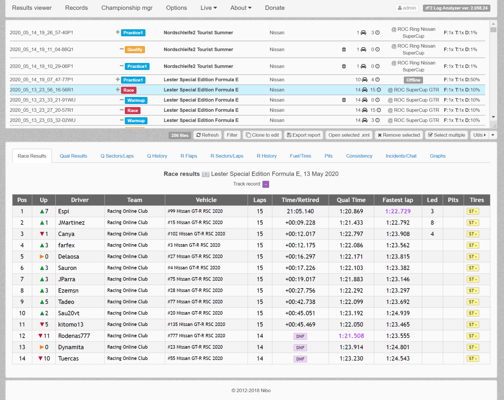This screenshot has width=504, height=400.
Task: Click the rF2 Log Analyzer version badge
Action: (456, 8)
